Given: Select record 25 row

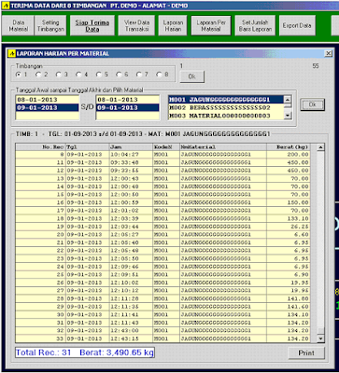Looking at the screenshot, I should pyautogui.click(x=162, y=275).
